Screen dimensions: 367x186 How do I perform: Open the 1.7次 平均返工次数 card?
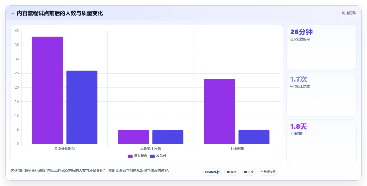321,94
